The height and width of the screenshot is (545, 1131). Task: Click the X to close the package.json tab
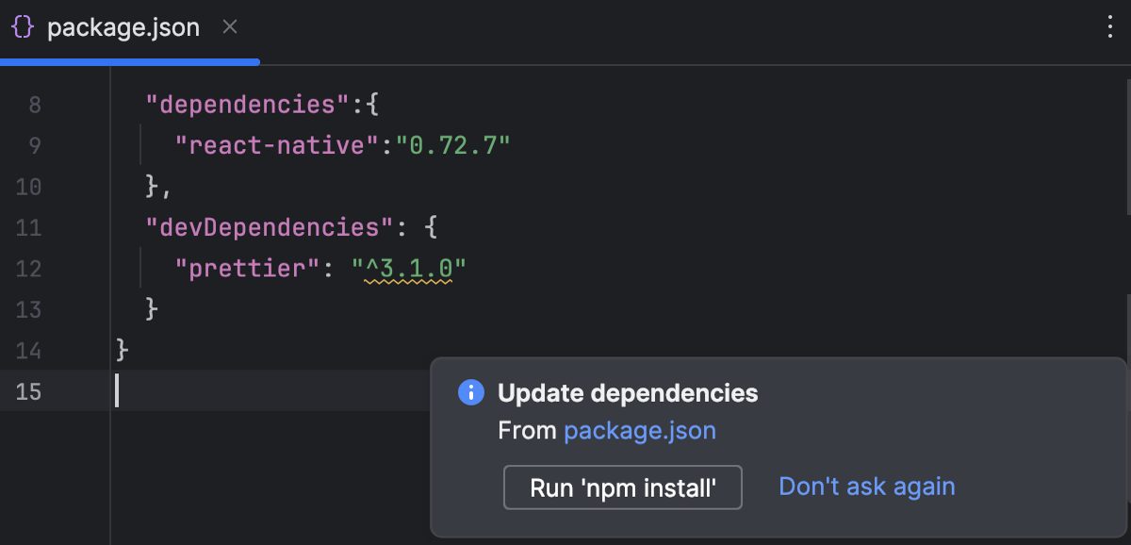coord(229,27)
